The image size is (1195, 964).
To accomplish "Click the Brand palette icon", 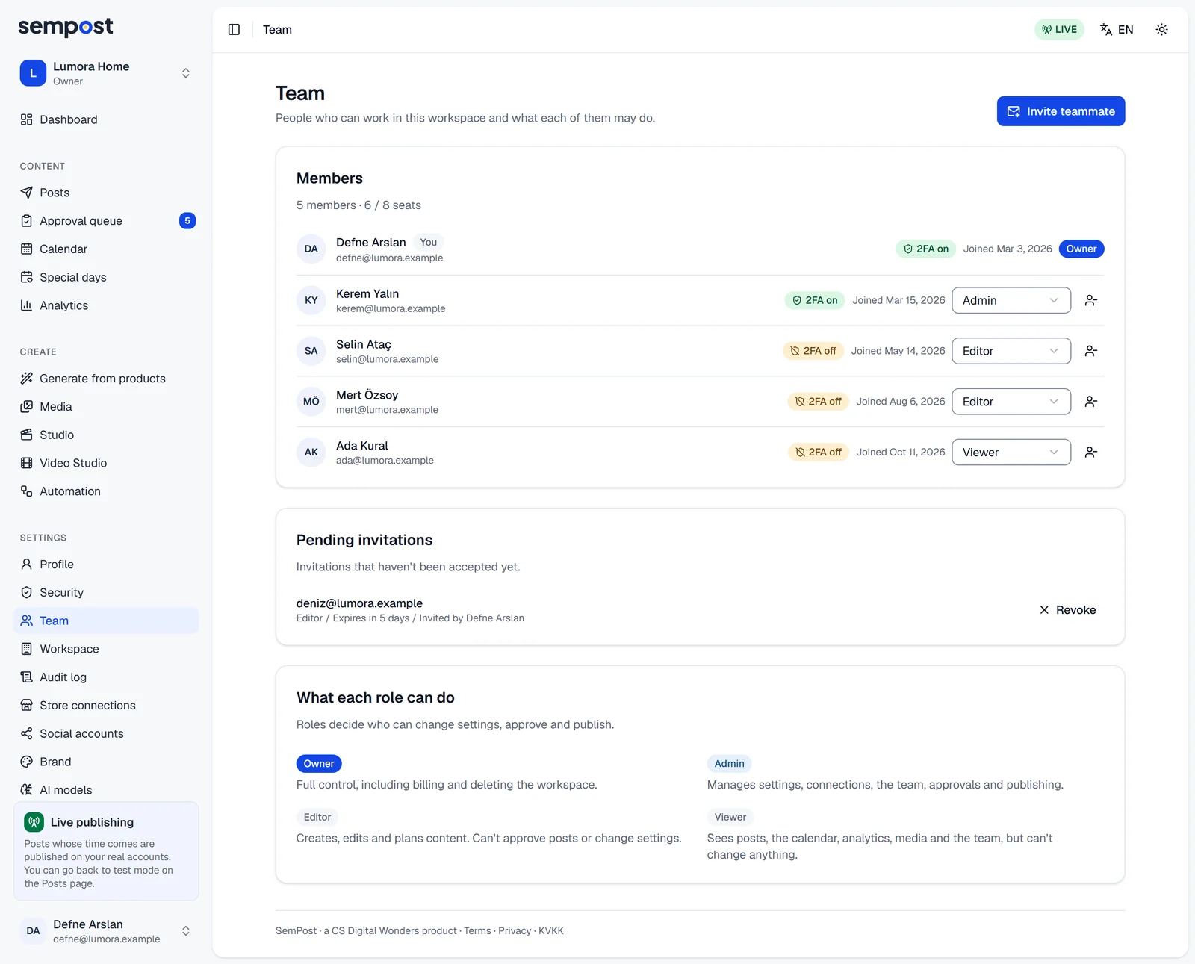I will point(27,762).
